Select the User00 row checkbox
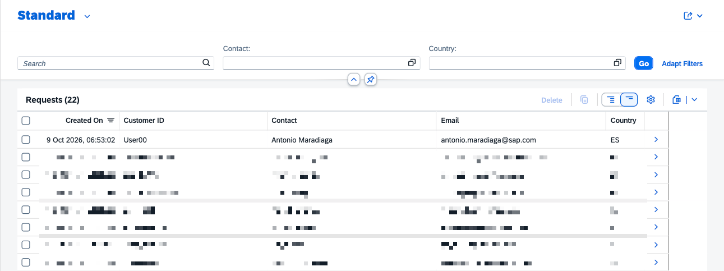Image resolution: width=724 pixels, height=271 pixels. coord(26,139)
